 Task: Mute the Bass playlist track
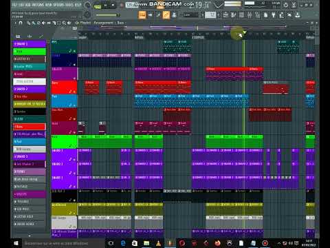point(74,92)
